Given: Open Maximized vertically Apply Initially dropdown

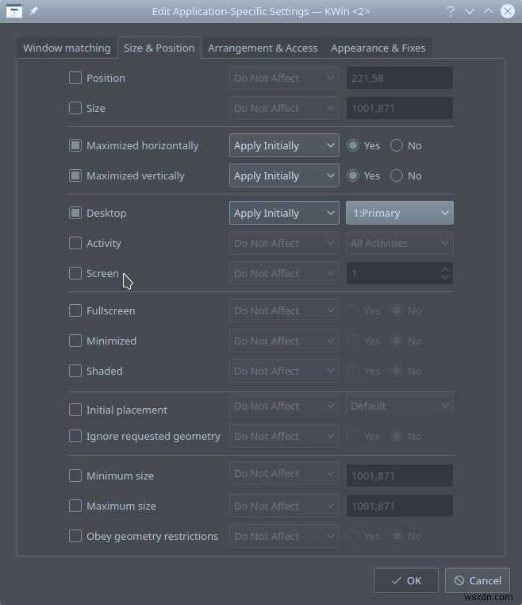Looking at the screenshot, I should (284, 175).
